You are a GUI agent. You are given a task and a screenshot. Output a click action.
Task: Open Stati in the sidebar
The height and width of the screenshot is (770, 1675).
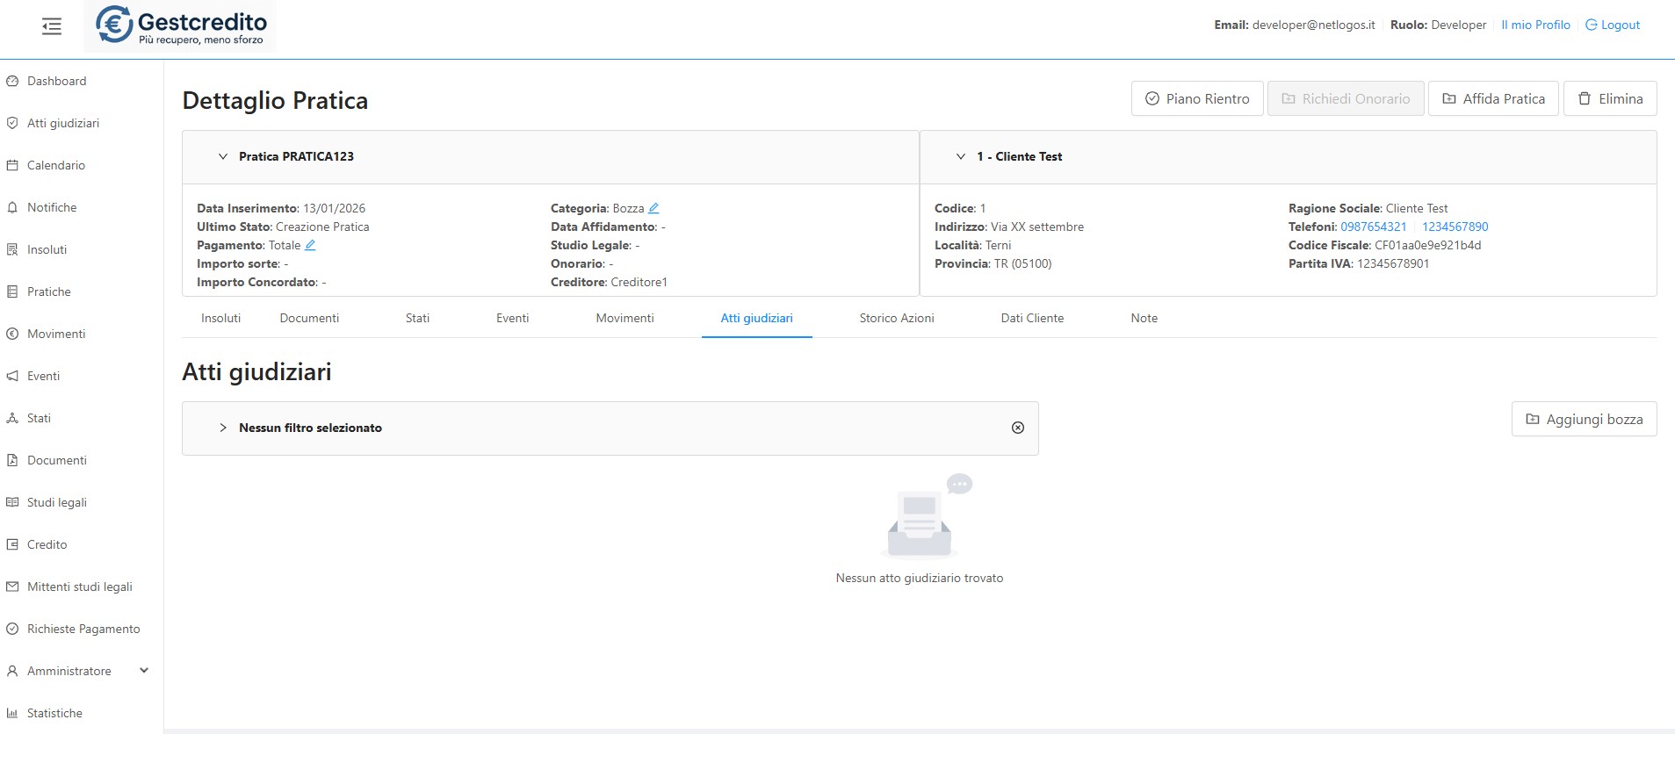(x=39, y=418)
